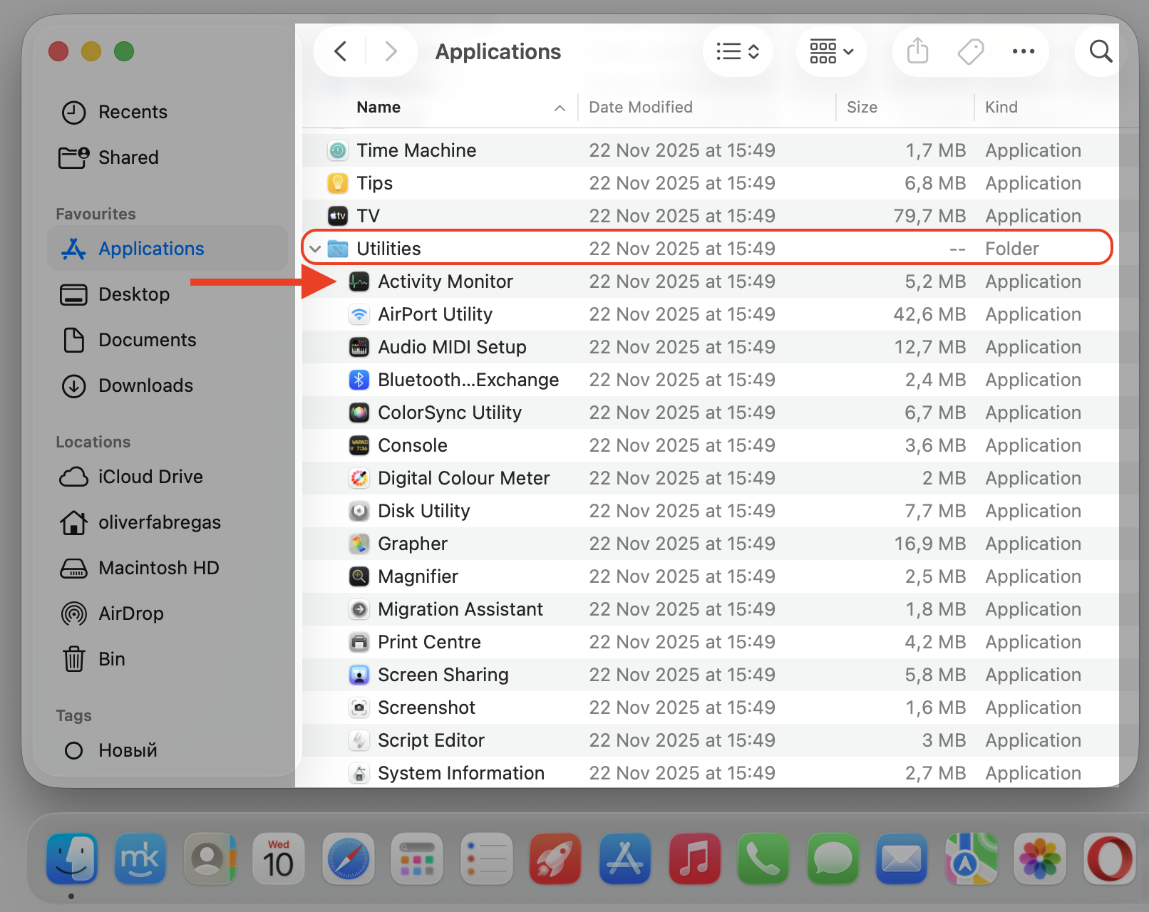Click the yellow minimise window button
Viewport: 1149px width, 912px height.
click(91, 51)
